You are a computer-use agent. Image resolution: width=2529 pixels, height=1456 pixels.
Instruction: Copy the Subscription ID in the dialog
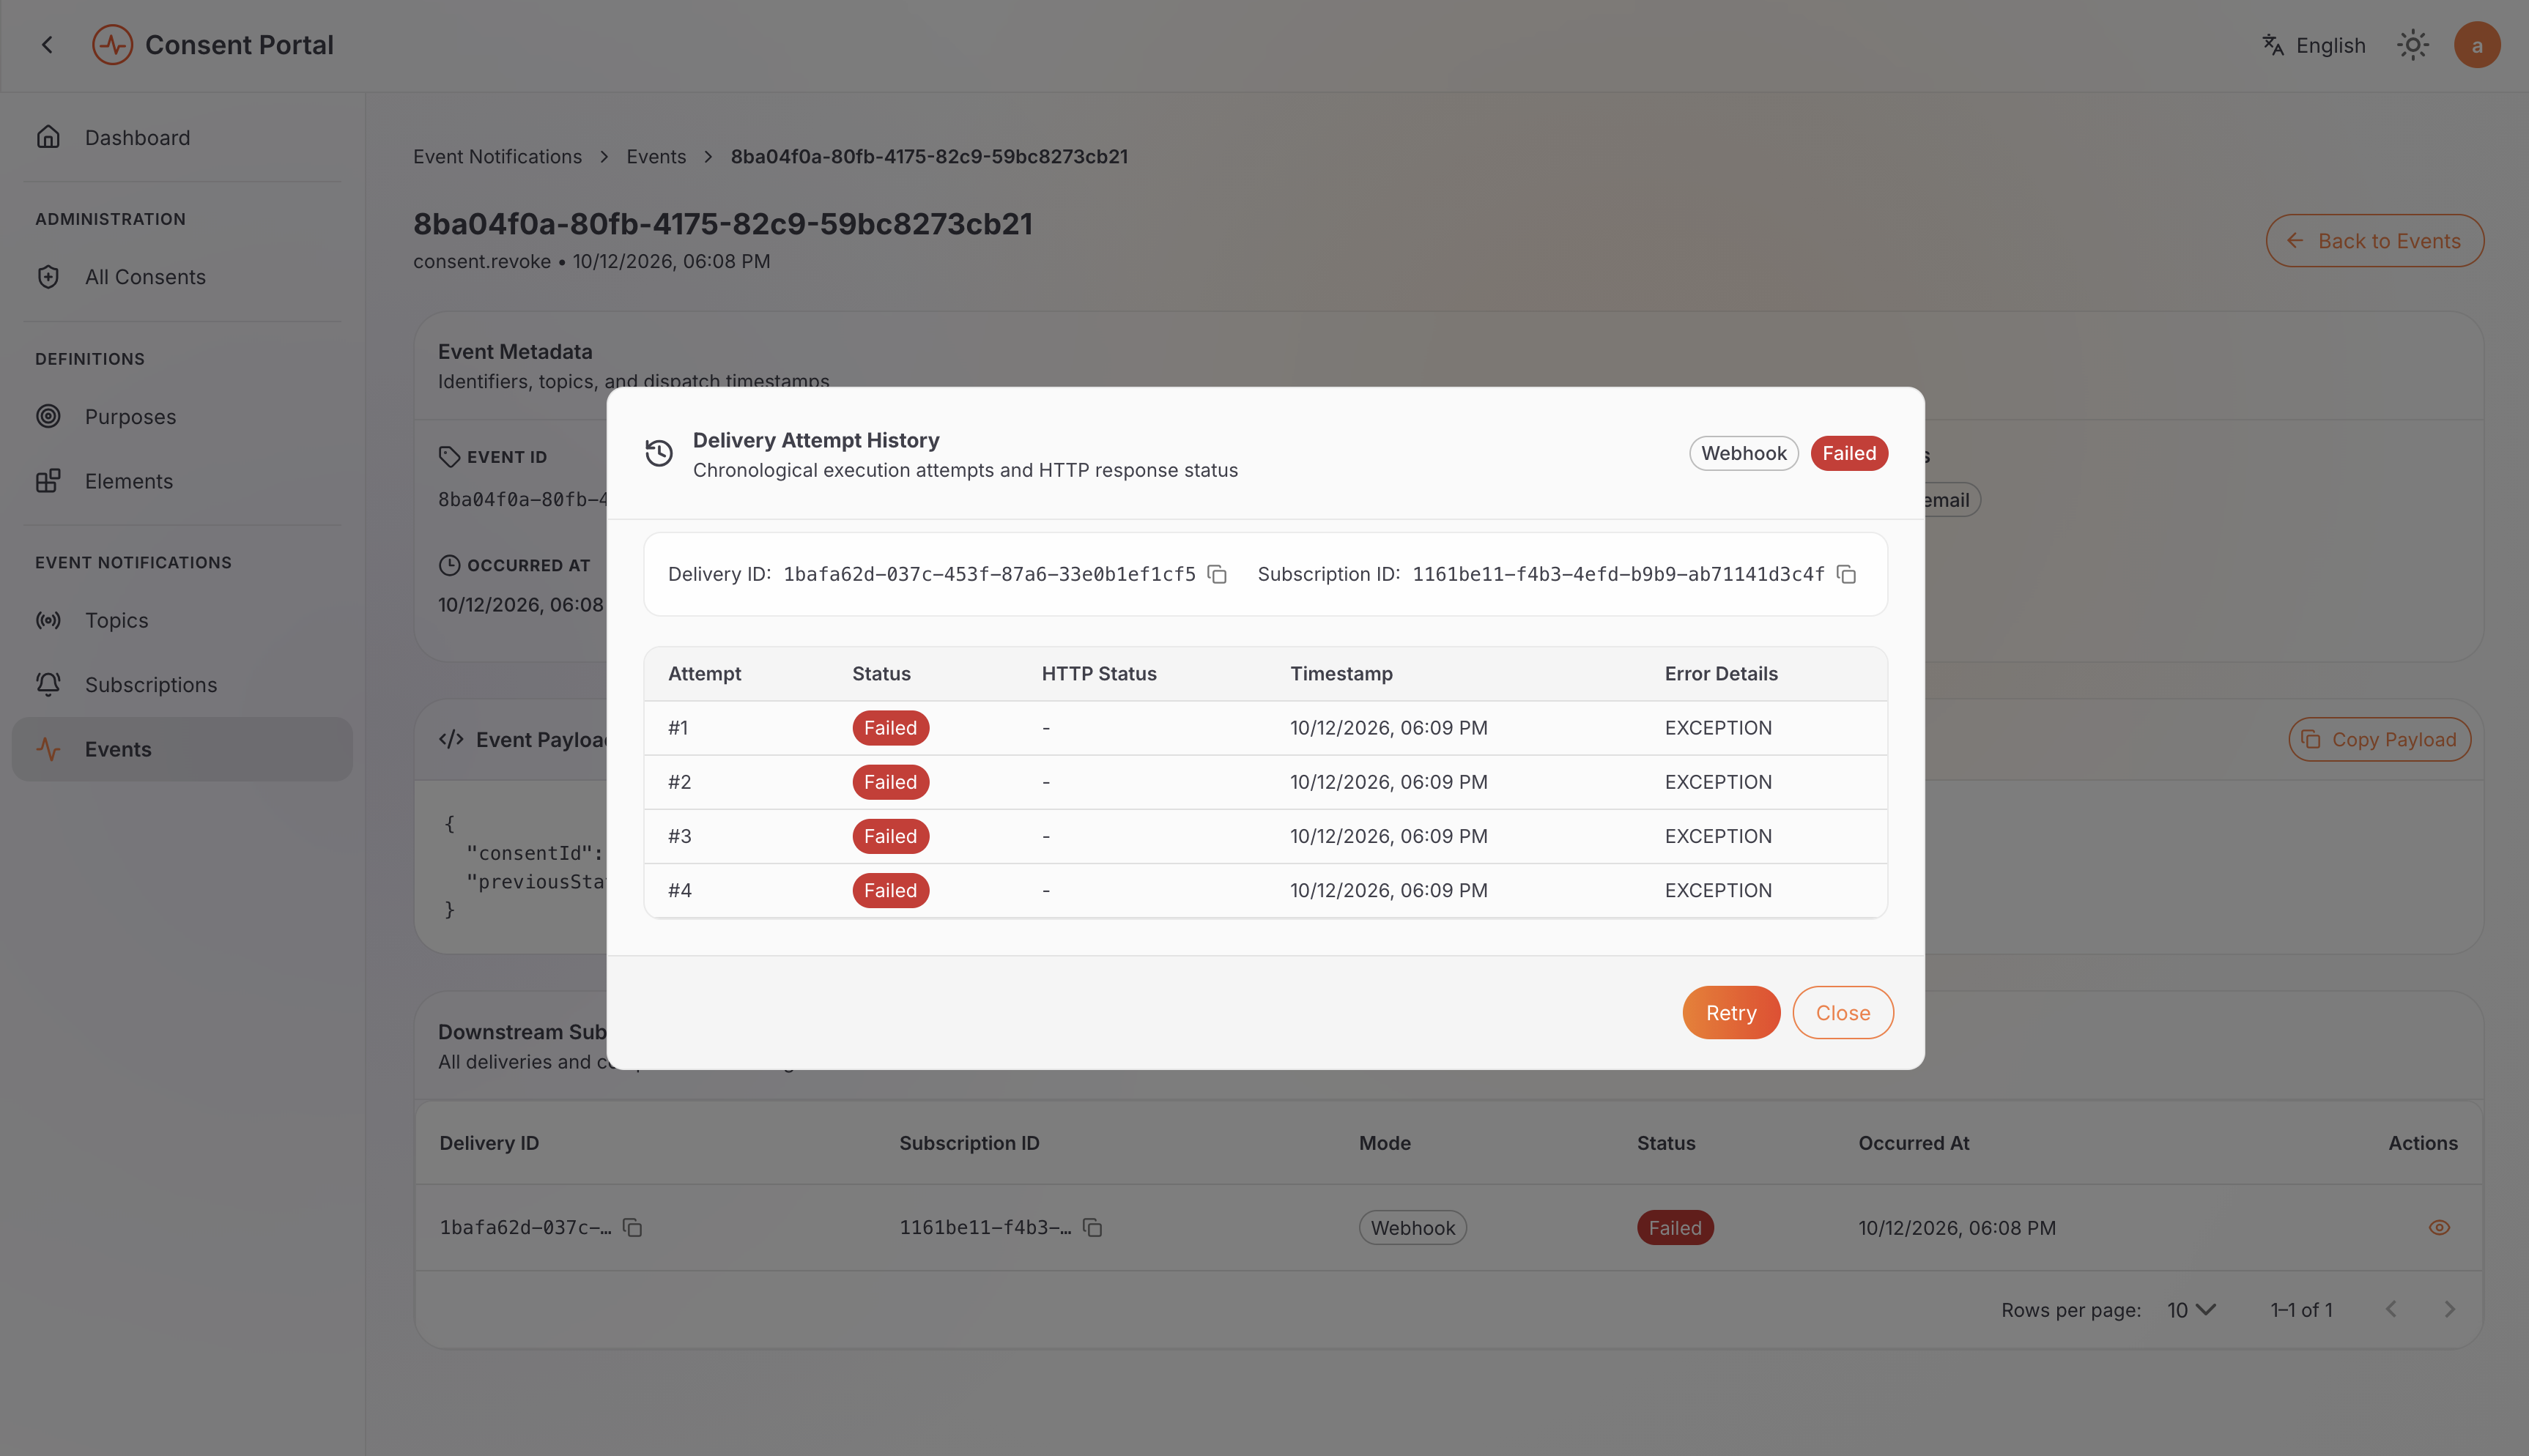click(x=1847, y=574)
